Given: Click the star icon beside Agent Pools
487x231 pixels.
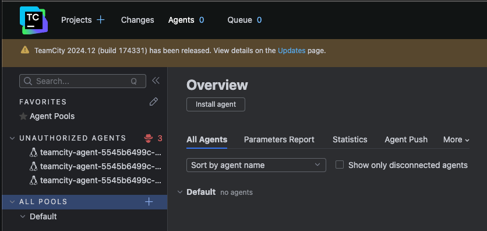Looking at the screenshot, I should 23,116.
